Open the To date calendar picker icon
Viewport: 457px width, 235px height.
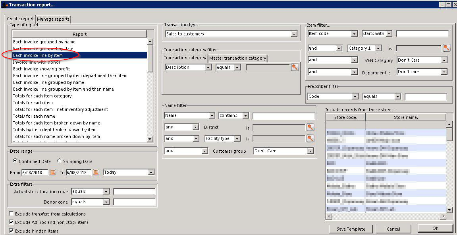pos(96,173)
